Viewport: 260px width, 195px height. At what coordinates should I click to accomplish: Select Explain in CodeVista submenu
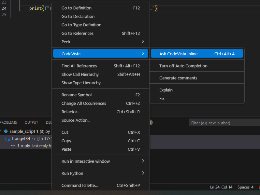[197, 90]
